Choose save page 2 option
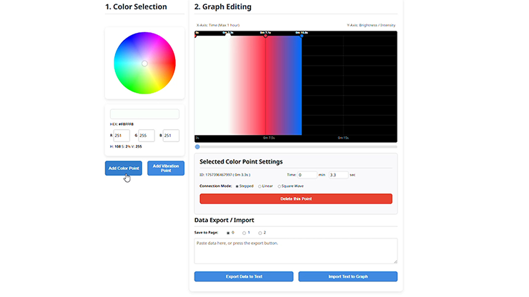The image size is (529, 297). pyautogui.click(x=260, y=233)
